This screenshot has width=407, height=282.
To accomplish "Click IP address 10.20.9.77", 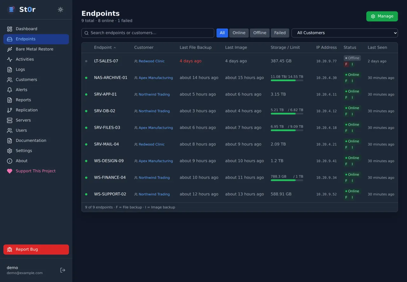I will point(327,61).
